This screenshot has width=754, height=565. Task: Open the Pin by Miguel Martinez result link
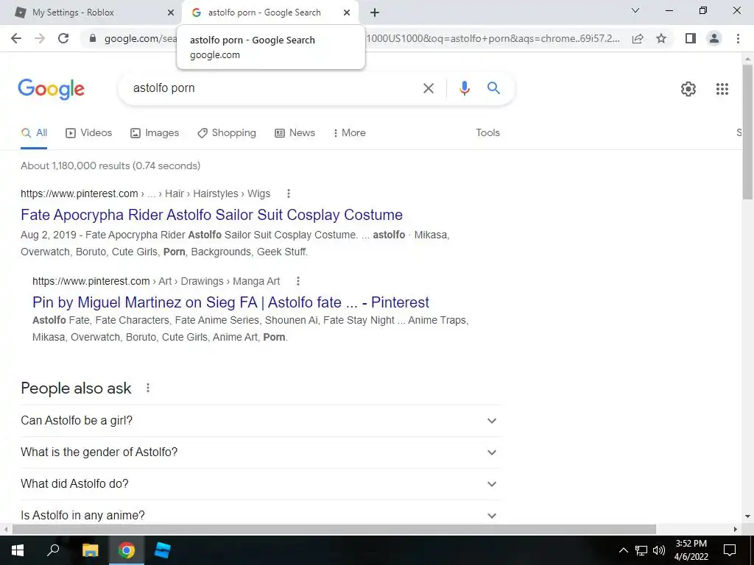click(230, 302)
